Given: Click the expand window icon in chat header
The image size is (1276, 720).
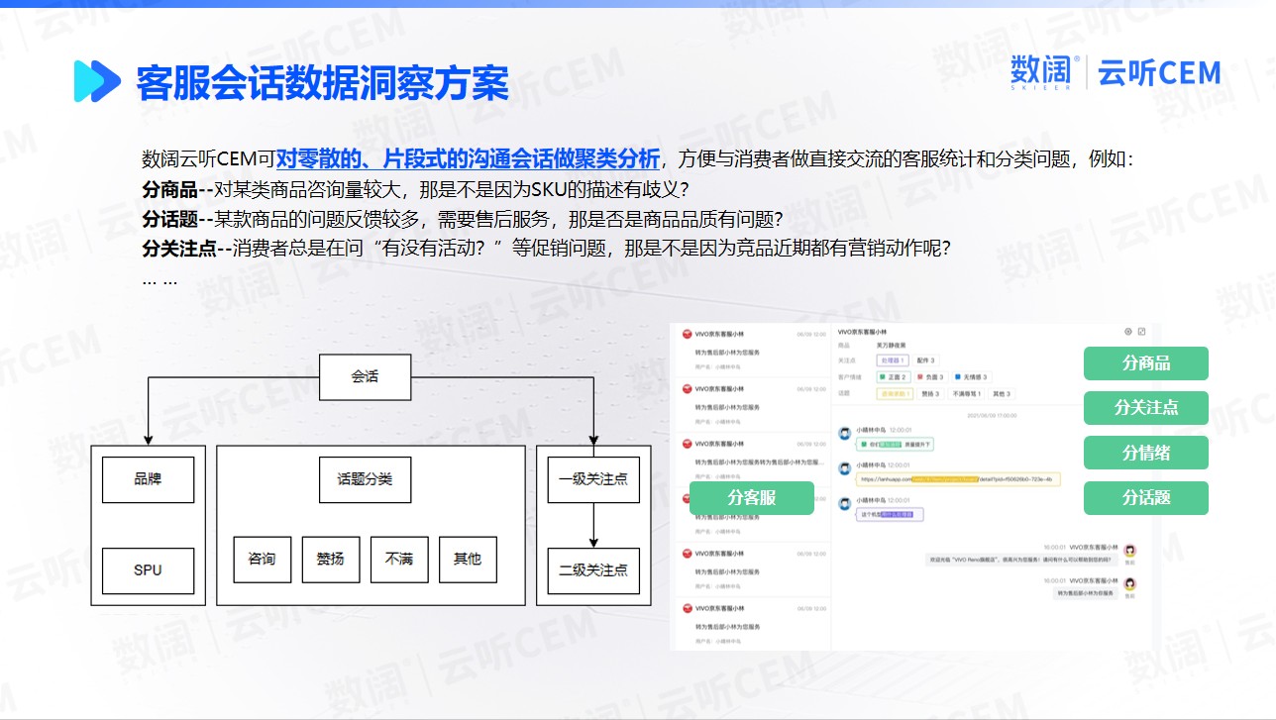Looking at the screenshot, I should coord(1142,331).
